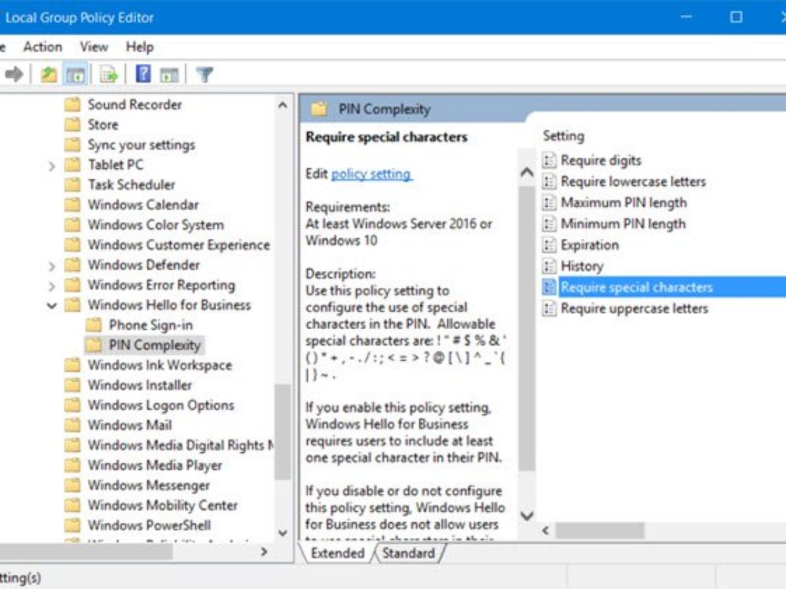Click the settings list horizontal scrollbar thumb
The width and height of the screenshot is (786, 589).
(x=601, y=531)
